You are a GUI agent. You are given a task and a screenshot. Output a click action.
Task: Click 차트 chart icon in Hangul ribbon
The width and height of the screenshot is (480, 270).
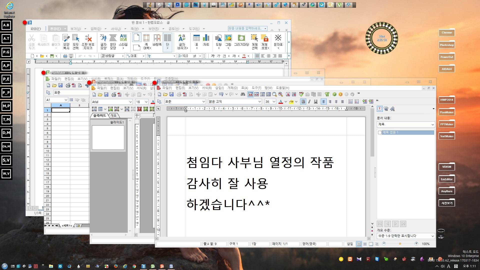pyautogui.click(x=206, y=40)
